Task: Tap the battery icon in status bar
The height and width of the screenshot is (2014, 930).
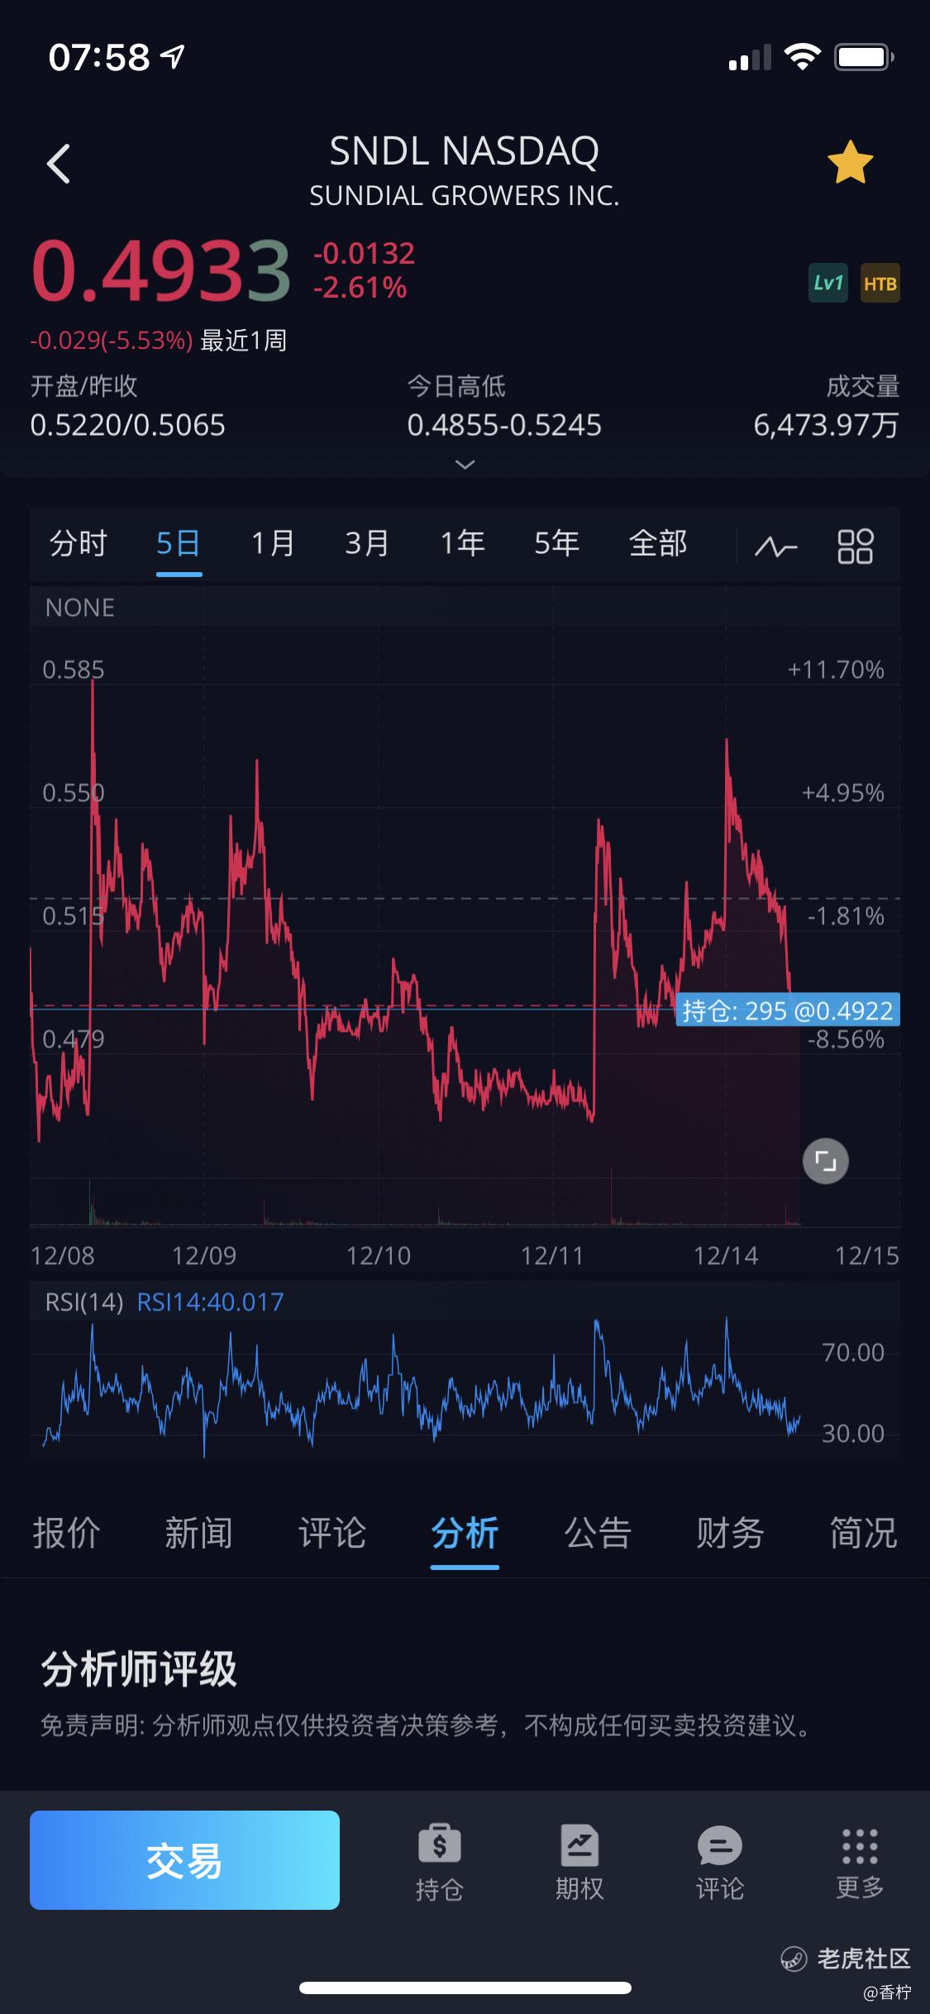Action: [864, 58]
